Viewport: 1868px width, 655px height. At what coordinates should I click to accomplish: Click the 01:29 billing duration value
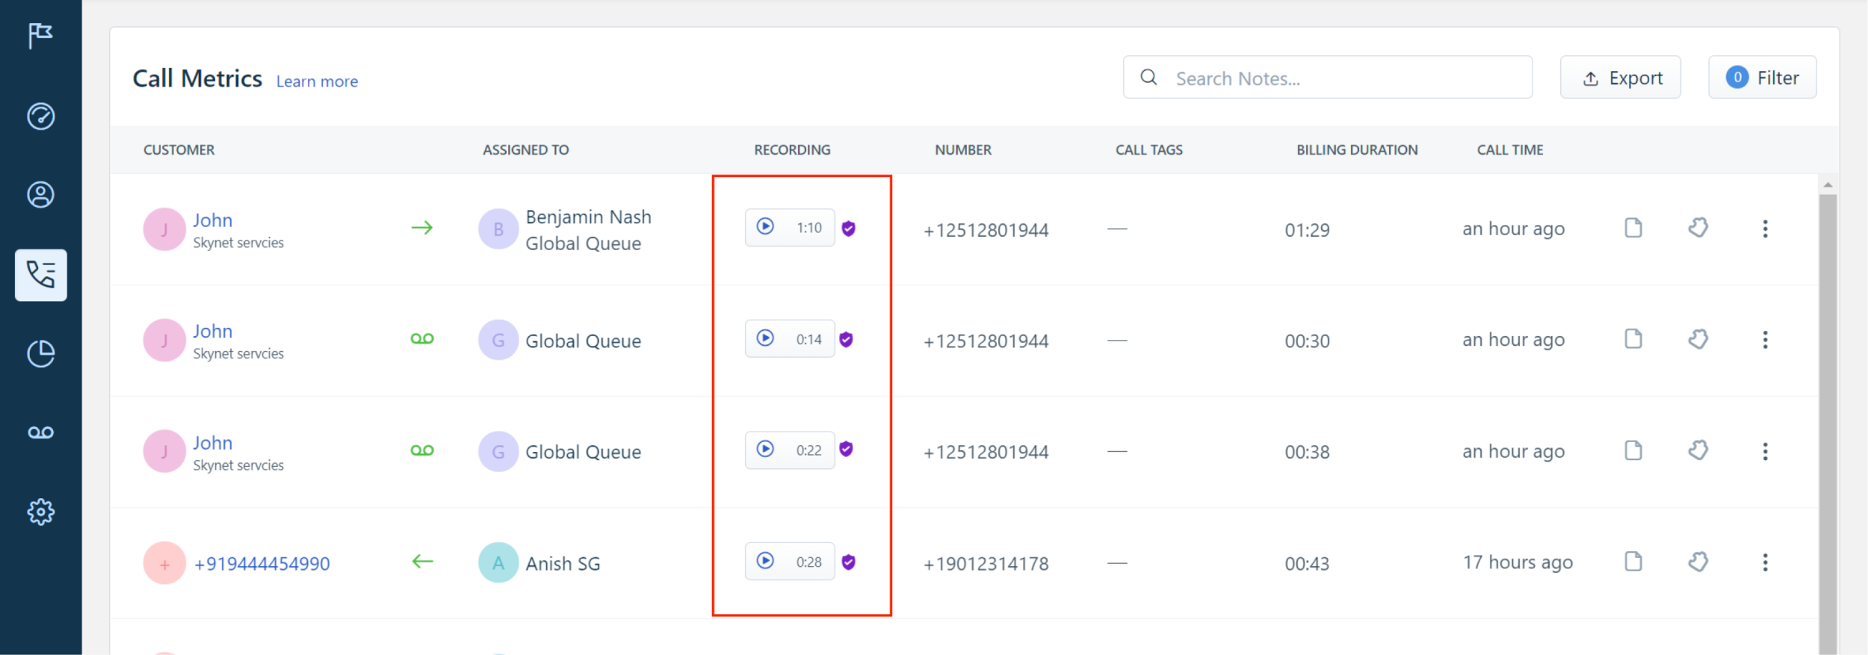1308,230
